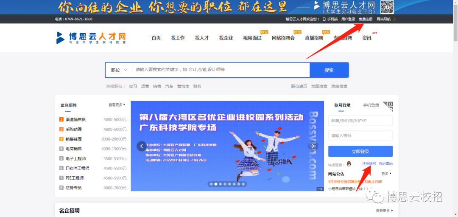Open 找人才 menu item

click(202, 38)
